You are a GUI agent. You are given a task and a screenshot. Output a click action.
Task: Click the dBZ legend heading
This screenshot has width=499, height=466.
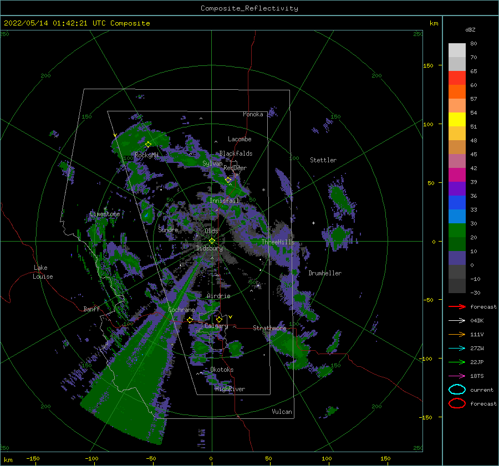click(x=470, y=29)
